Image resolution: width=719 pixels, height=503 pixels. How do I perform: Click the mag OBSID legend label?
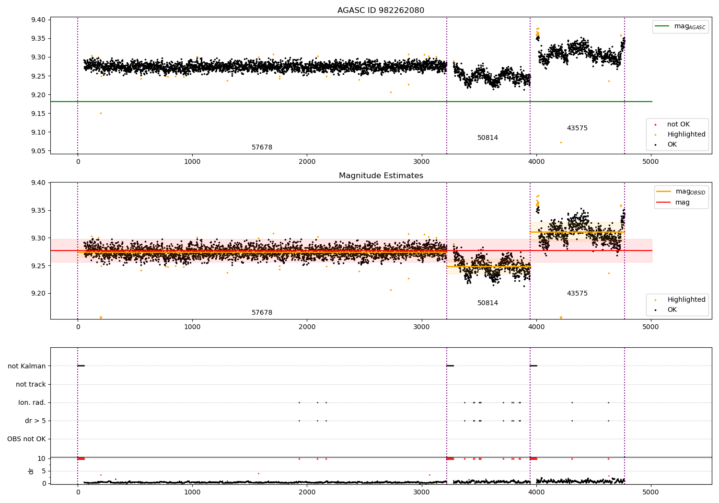pos(691,192)
